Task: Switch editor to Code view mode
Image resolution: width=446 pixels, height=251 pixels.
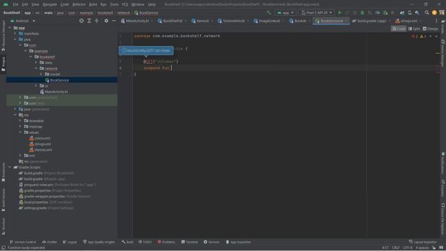Action: pos(399,29)
